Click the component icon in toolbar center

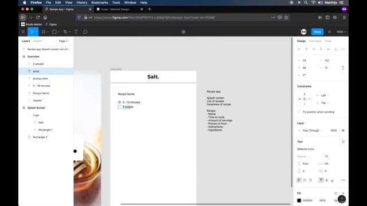tap(183, 32)
